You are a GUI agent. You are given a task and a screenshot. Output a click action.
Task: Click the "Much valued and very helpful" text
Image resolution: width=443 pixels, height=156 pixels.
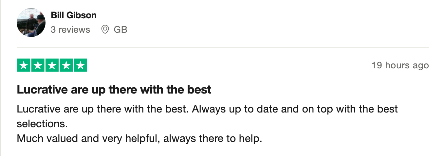click(88, 139)
